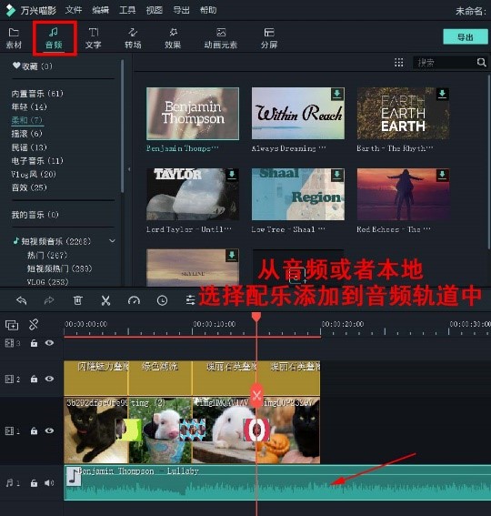The width and height of the screenshot is (491, 516).
Task: Download the Skyline track
Action: (232, 255)
